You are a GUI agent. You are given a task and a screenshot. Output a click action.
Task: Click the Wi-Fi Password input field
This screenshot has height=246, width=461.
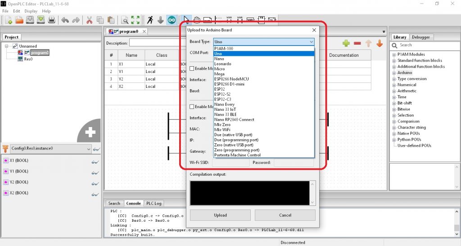point(294,163)
